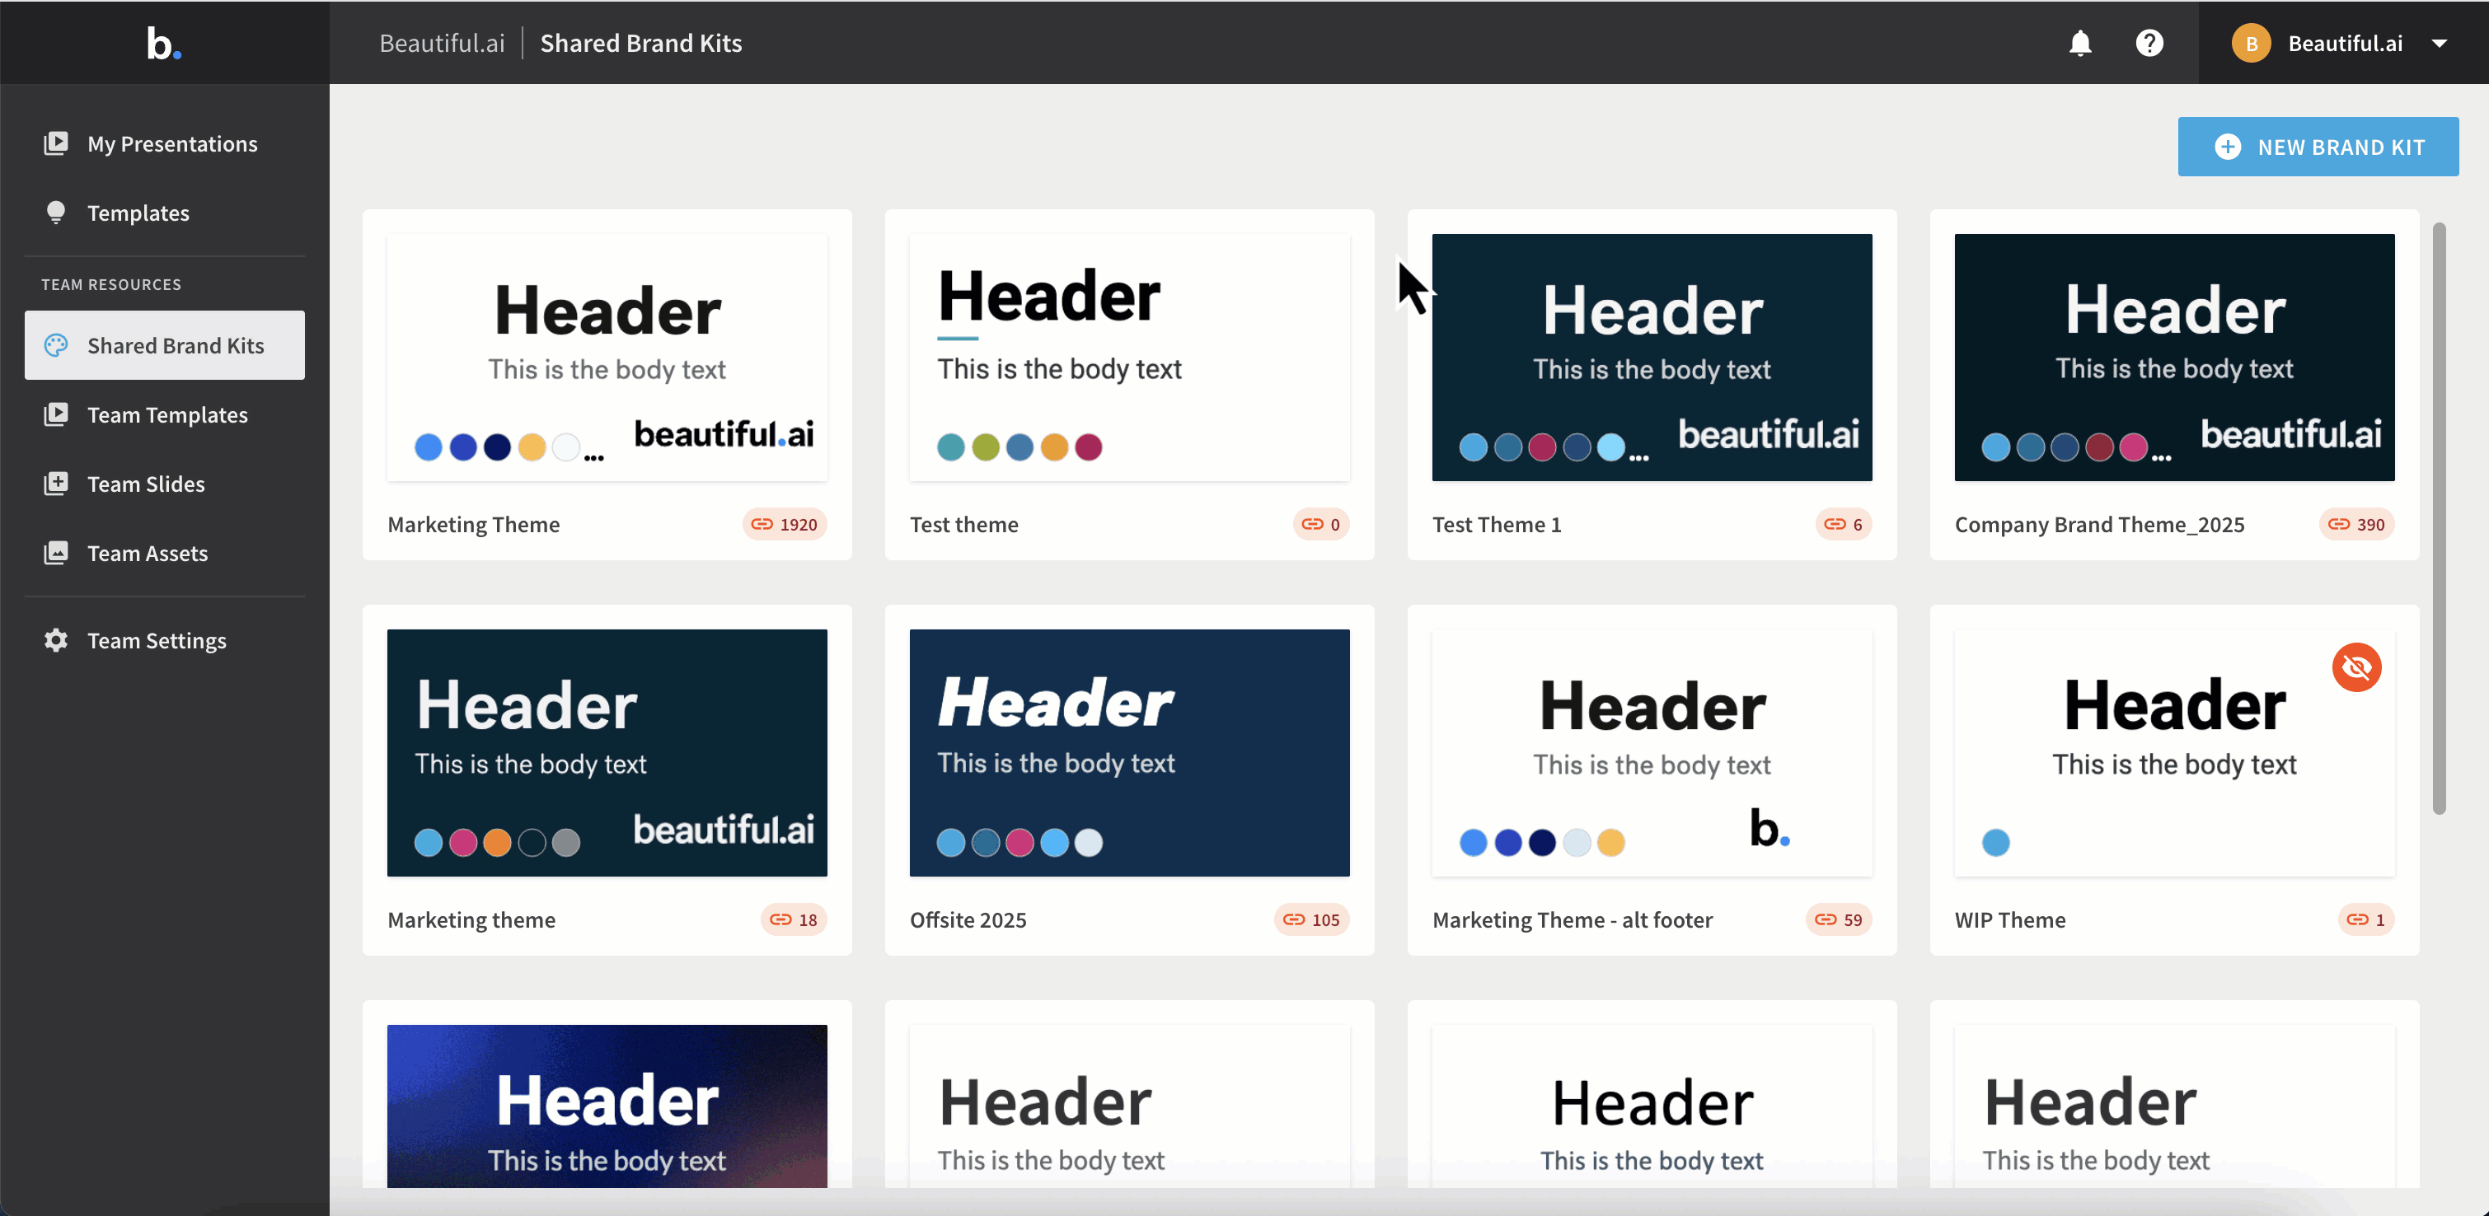Screen dimensions: 2489x1216
Task: Click the 1920 link count badge
Action: click(785, 525)
